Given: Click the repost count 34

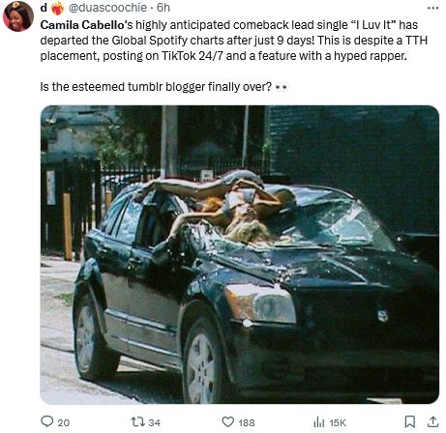Looking at the screenshot, I should coord(155,422).
